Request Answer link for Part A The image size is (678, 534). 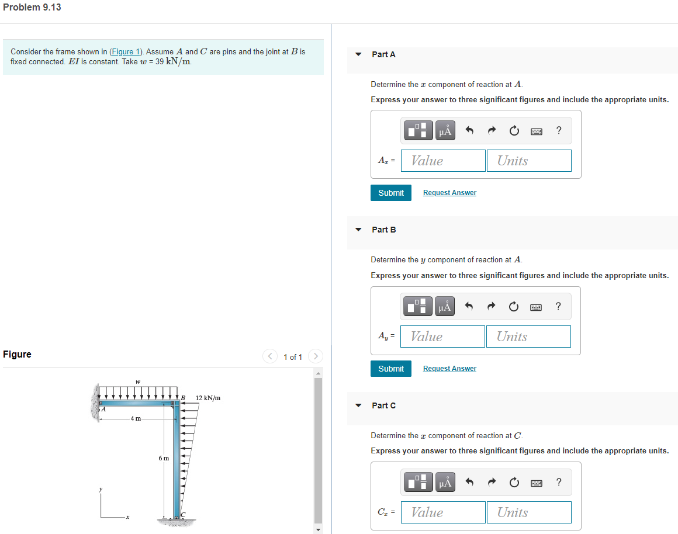pyautogui.click(x=449, y=193)
